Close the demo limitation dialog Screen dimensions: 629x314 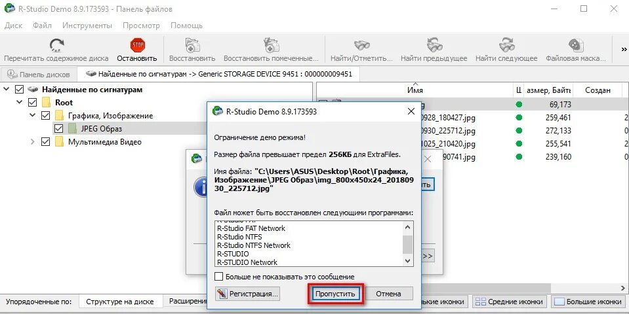411,112
